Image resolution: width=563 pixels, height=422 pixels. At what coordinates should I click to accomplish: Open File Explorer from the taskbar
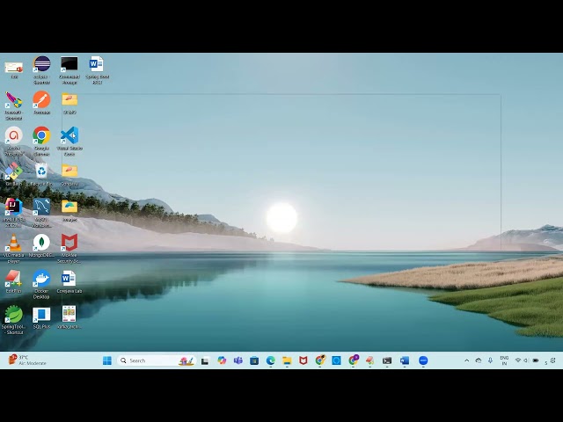[287, 360]
